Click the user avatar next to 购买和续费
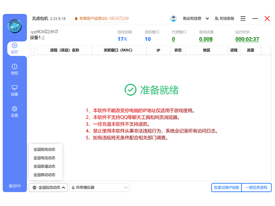The width and height of the screenshot is (275, 206). [173, 18]
